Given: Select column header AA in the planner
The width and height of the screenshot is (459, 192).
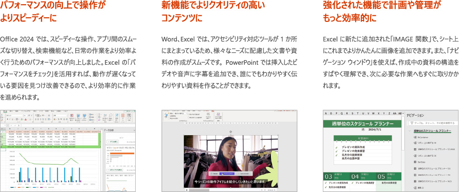Looking at the screenshot, I should 395,113.
